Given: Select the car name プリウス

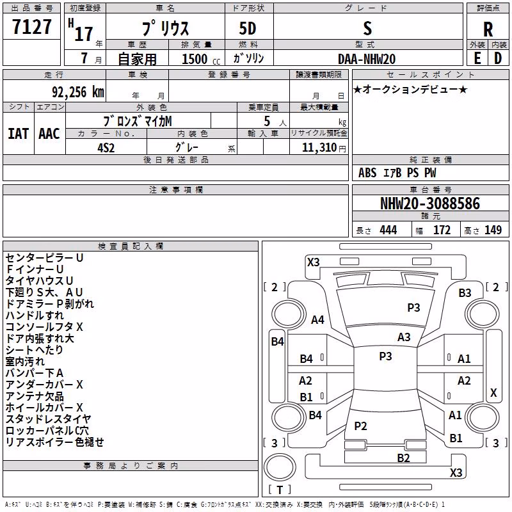Looking at the screenshot, I should tap(166, 28).
